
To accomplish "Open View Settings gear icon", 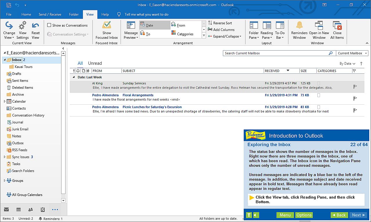I will click(x=23, y=26).
